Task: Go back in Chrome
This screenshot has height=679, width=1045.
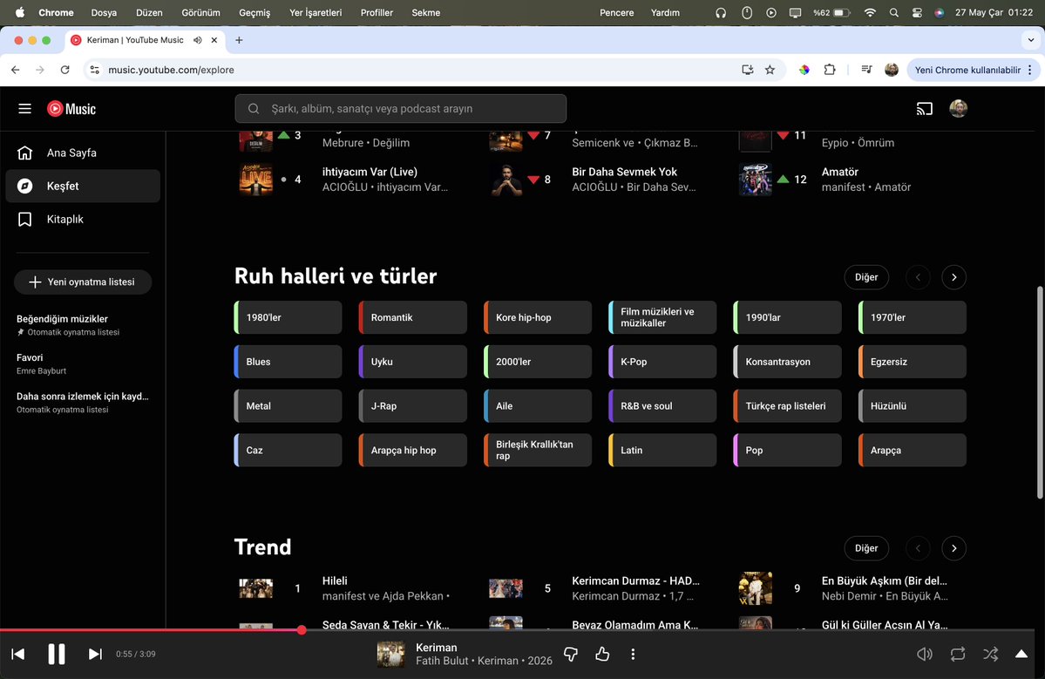Action: (x=16, y=70)
